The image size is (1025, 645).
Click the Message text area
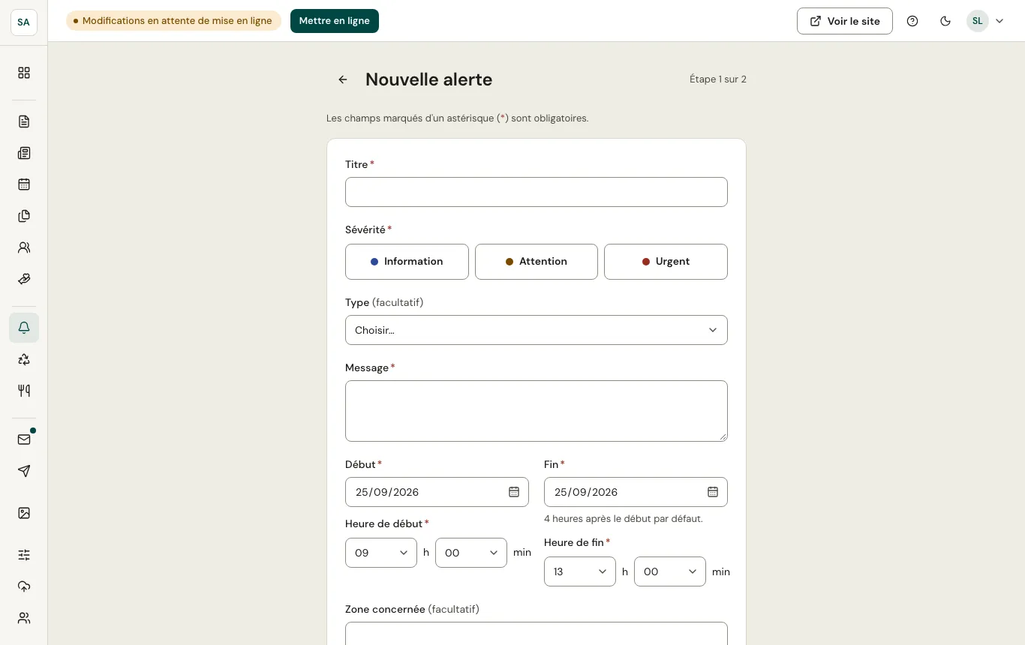click(537, 411)
